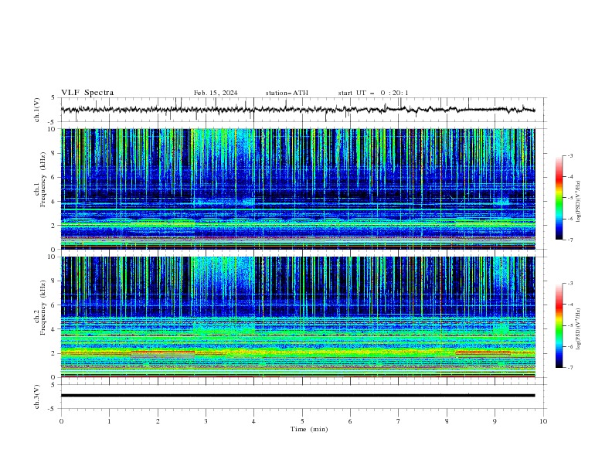Click the ch.3 flat black waveform trace
Viewport: 612px width, 473px height.
[x=297, y=396]
